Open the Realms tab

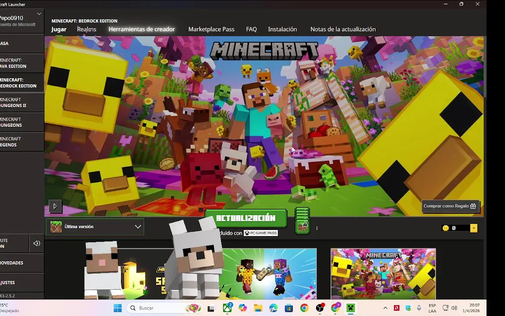[x=87, y=29]
